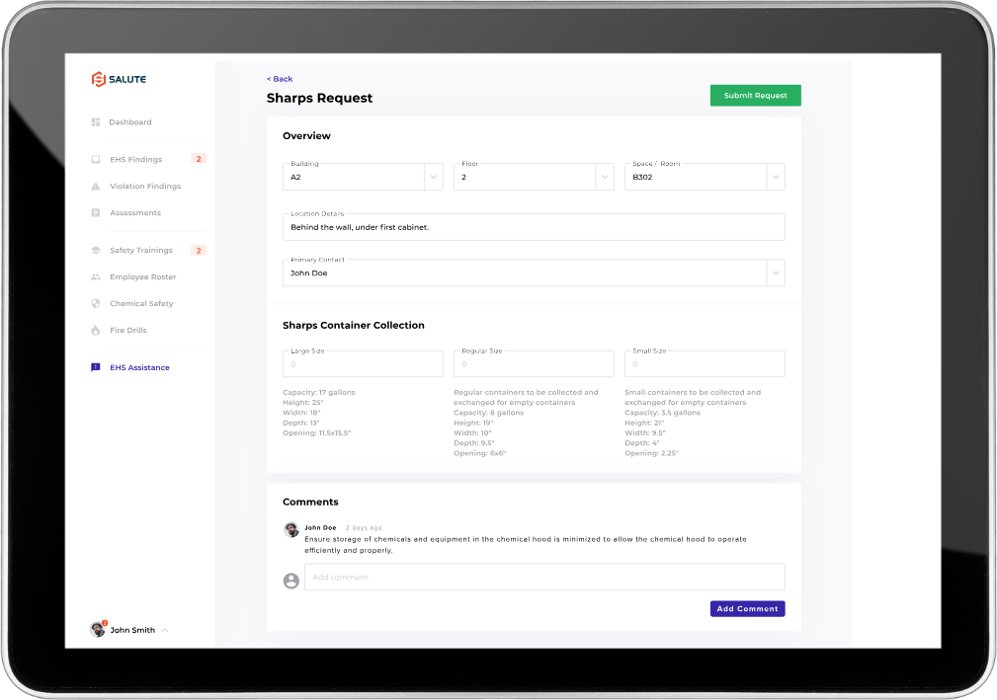Click the Small Size quantity field
The width and height of the screenshot is (997, 700).
[x=705, y=364]
